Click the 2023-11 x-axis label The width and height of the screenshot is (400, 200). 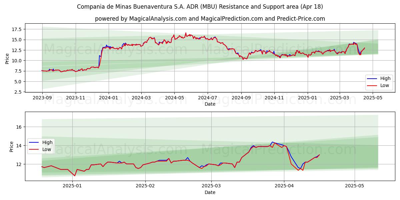tap(75, 98)
